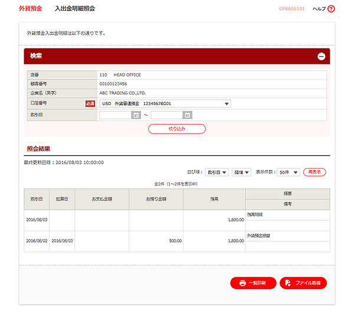This screenshot has width=354, height=314.
Task: Click the 起算日 column header
Action: coord(62,199)
